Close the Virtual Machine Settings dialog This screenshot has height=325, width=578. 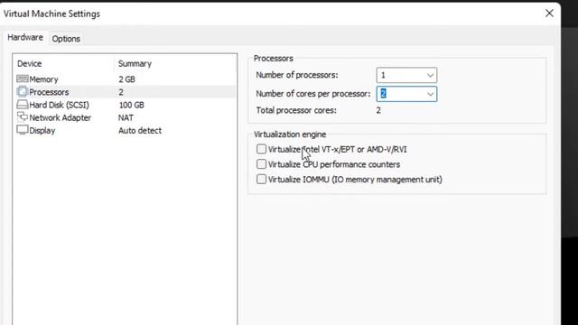549,14
